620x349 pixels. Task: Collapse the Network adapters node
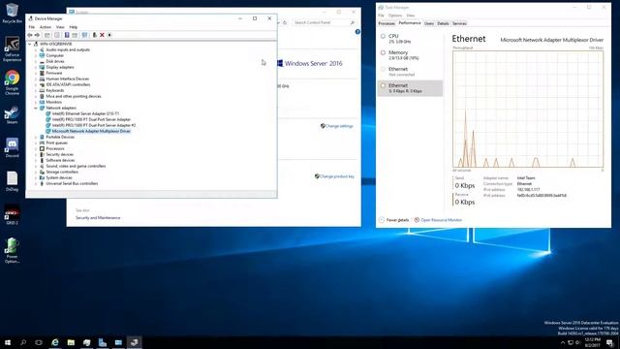[36, 108]
